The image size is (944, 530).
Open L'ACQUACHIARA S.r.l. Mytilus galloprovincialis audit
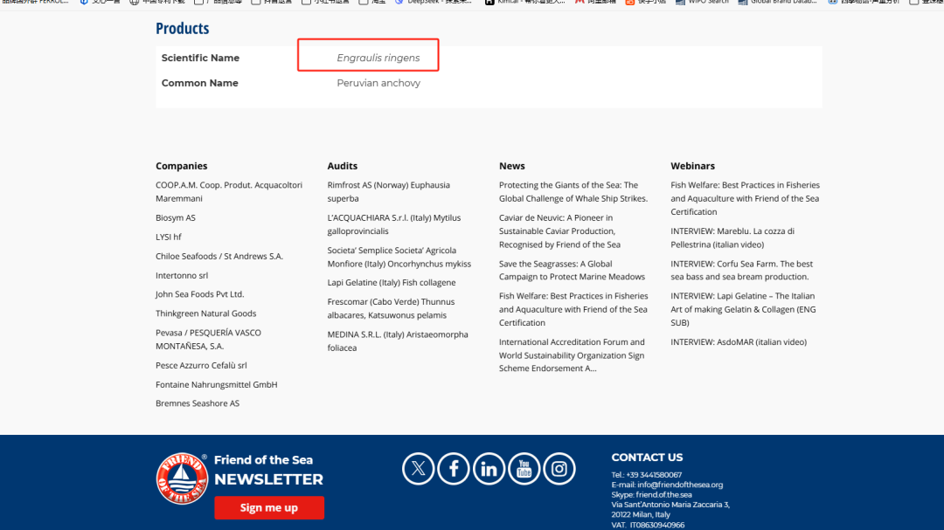(393, 224)
